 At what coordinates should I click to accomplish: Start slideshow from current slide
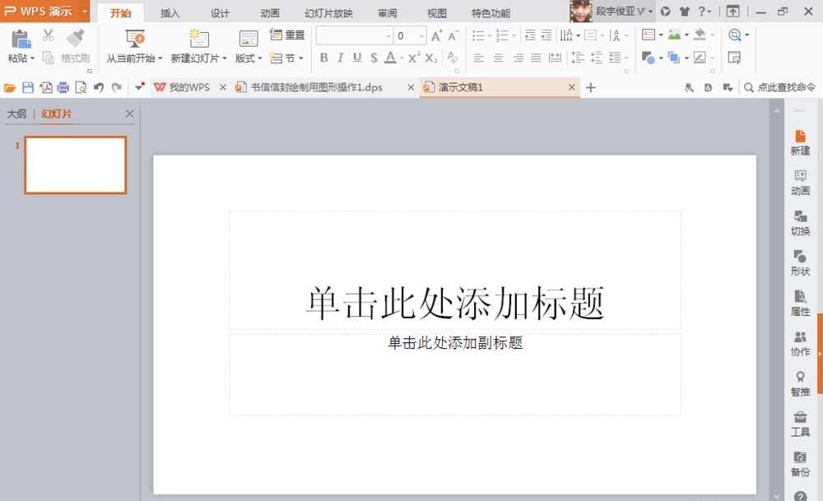point(134,45)
